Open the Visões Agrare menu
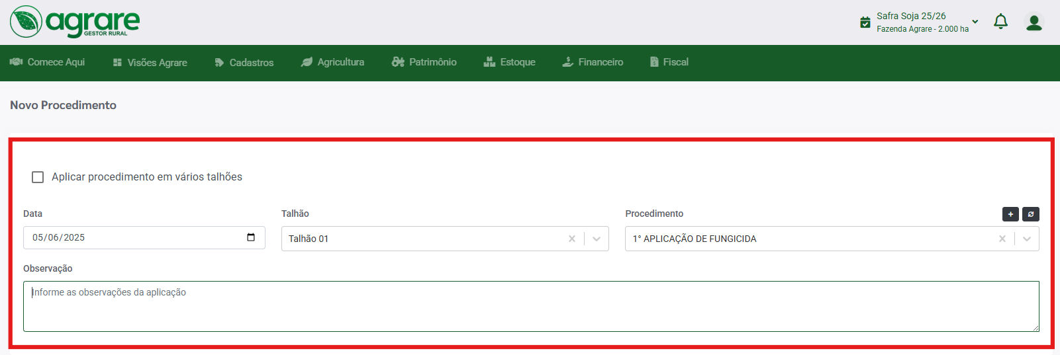Screen dimensions: 1060x355 pos(150,63)
